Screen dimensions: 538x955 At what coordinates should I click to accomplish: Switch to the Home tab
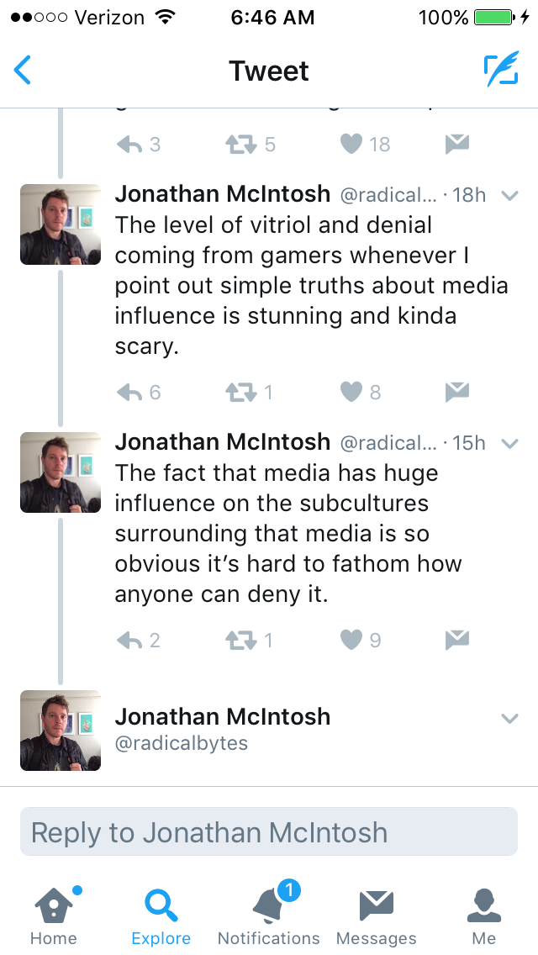(55, 915)
